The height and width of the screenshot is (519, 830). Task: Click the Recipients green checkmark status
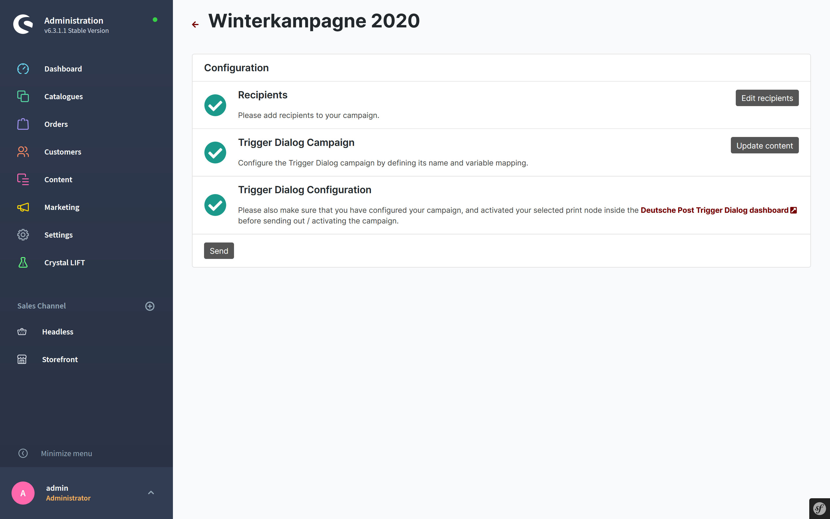[215, 105]
